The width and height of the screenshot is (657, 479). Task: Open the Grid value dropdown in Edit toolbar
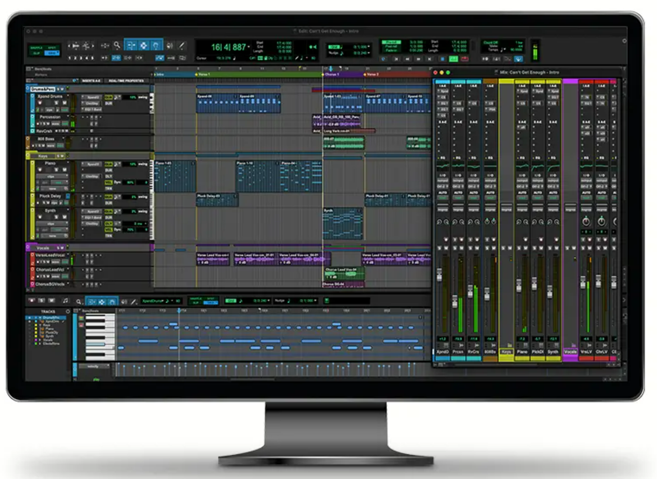click(368, 47)
